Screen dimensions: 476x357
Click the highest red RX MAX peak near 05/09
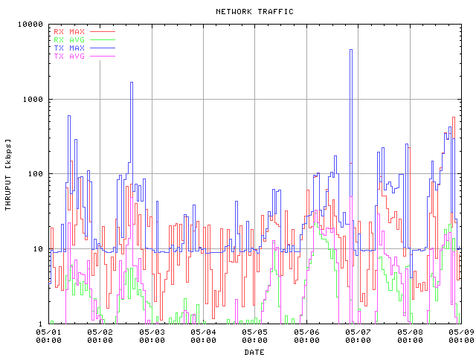coord(453,118)
